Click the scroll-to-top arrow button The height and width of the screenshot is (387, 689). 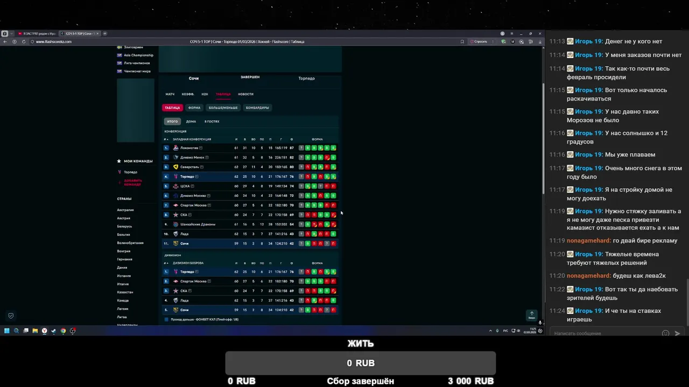(x=532, y=315)
